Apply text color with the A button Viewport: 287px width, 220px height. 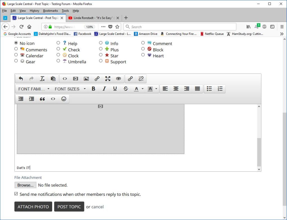point(136,89)
